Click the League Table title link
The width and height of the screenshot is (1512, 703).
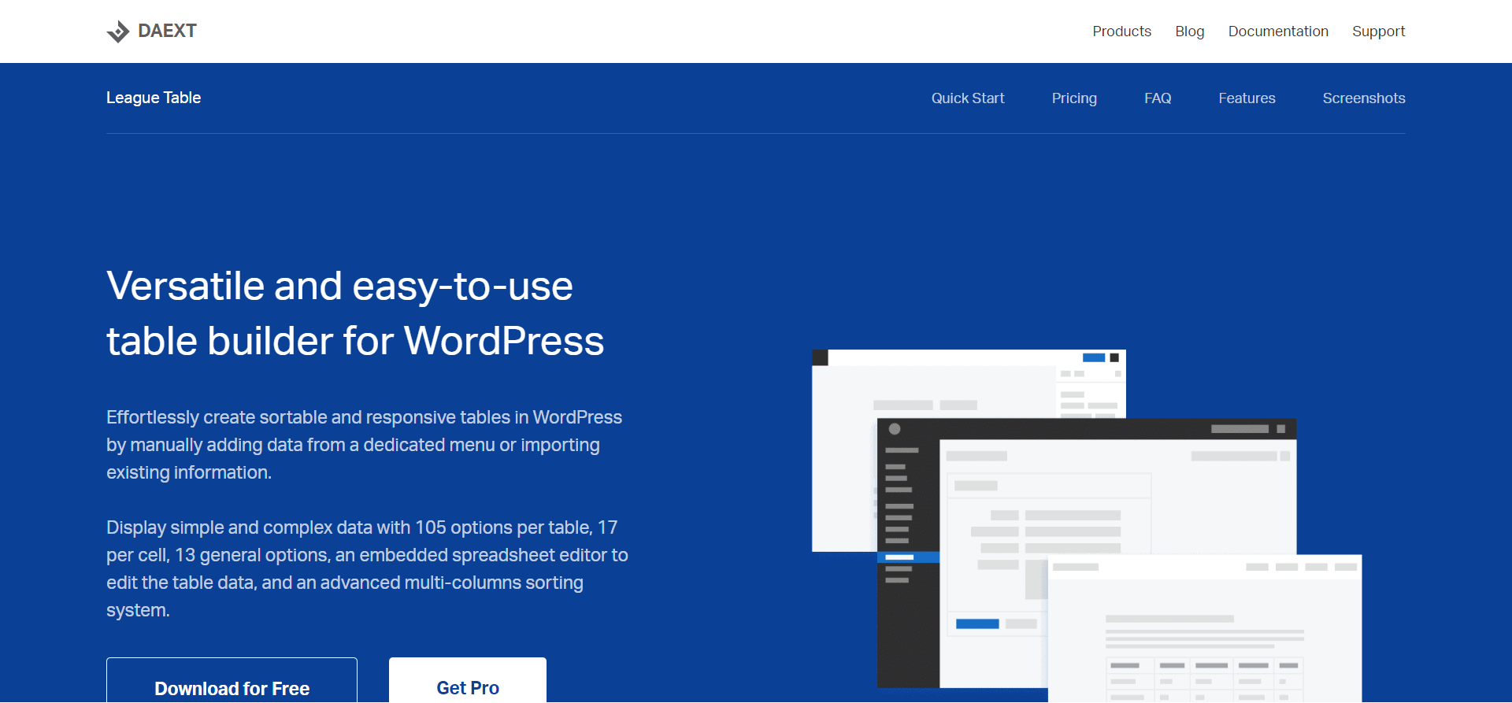154,98
